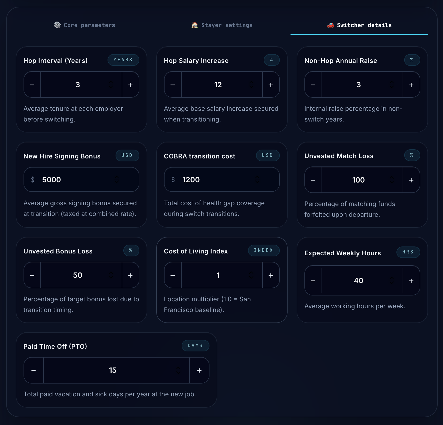This screenshot has width=443, height=425.
Task: Click the DAYS unit badge
Action: [196, 346]
